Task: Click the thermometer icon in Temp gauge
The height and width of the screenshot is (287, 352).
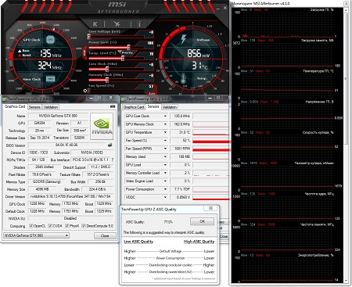Action: [184, 79]
